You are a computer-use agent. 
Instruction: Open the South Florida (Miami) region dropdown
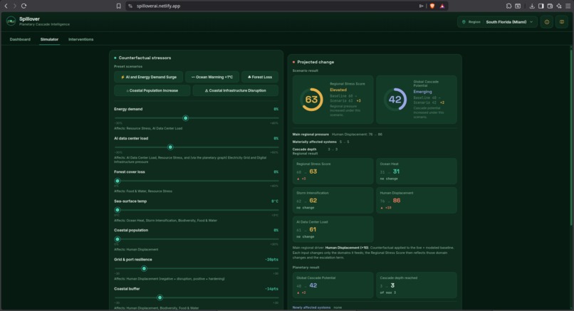(497, 22)
